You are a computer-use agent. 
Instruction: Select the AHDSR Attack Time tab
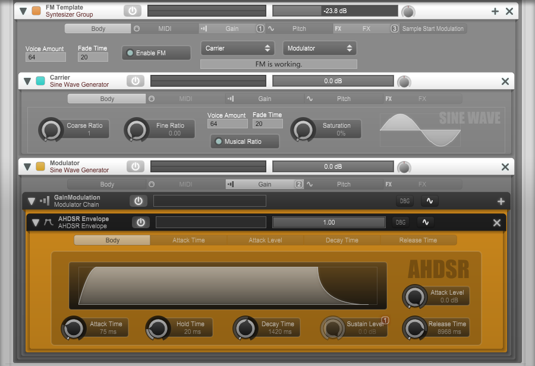[188, 240]
